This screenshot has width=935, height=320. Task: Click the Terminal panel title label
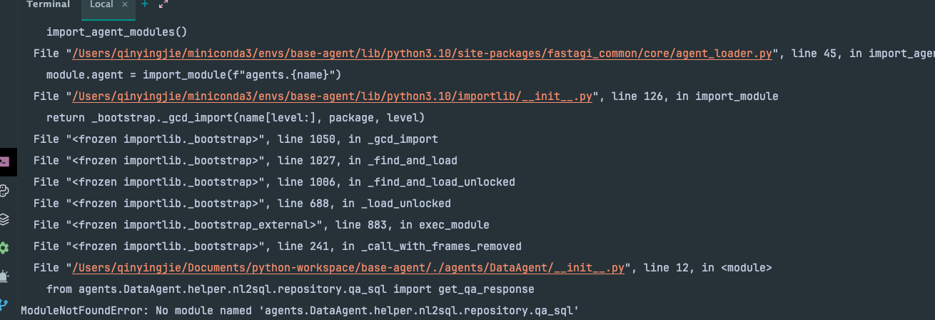click(x=49, y=5)
